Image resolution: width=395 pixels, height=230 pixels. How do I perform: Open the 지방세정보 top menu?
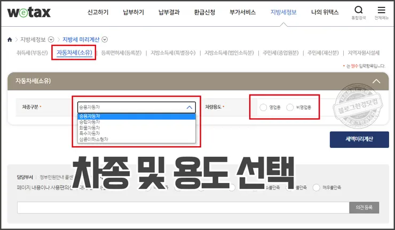[x=283, y=12]
